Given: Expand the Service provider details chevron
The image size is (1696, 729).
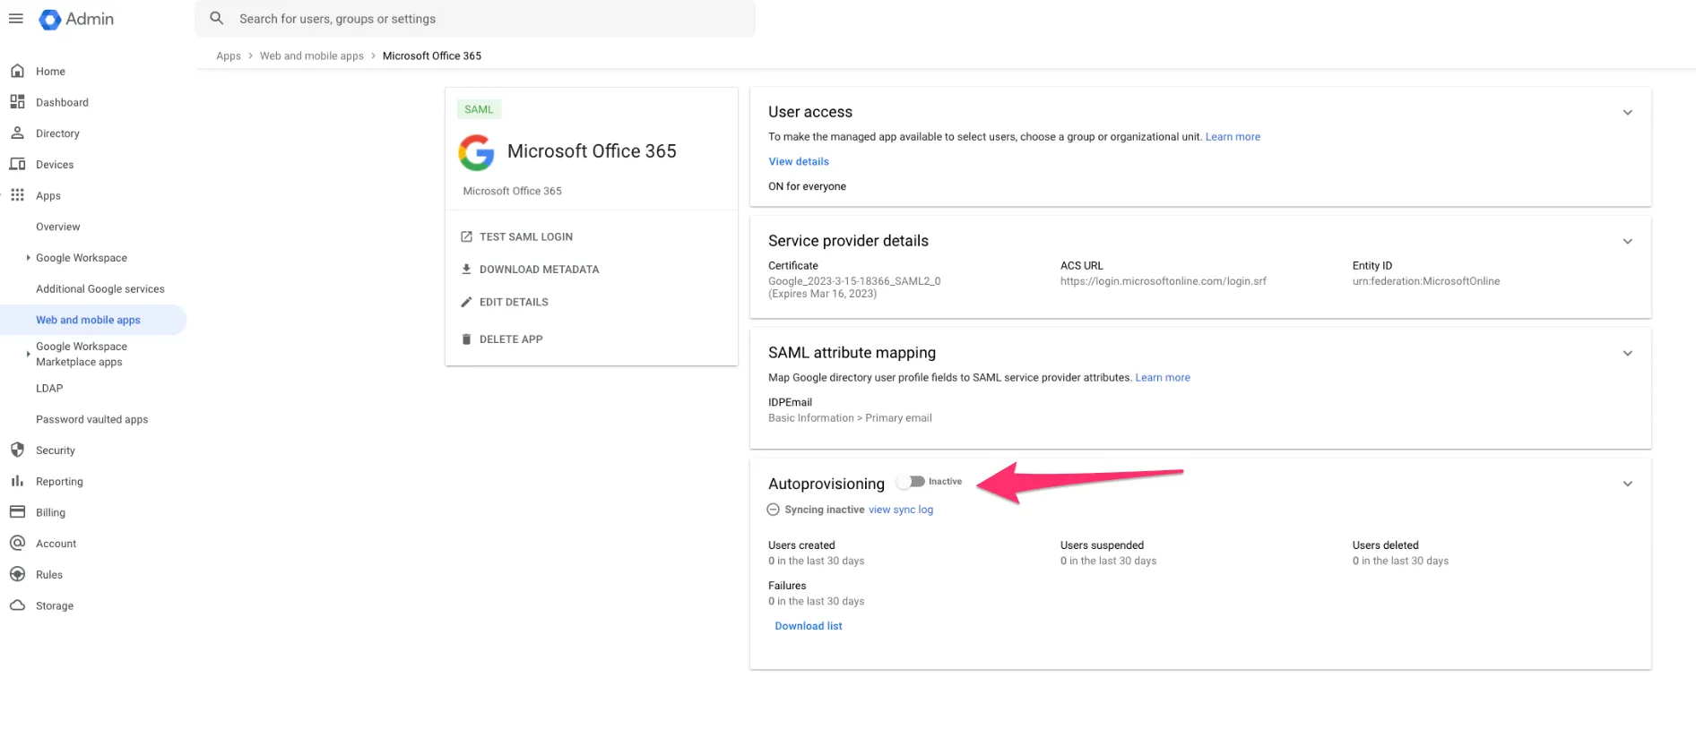Looking at the screenshot, I should pyautogui.click(x=1627, y=242).
